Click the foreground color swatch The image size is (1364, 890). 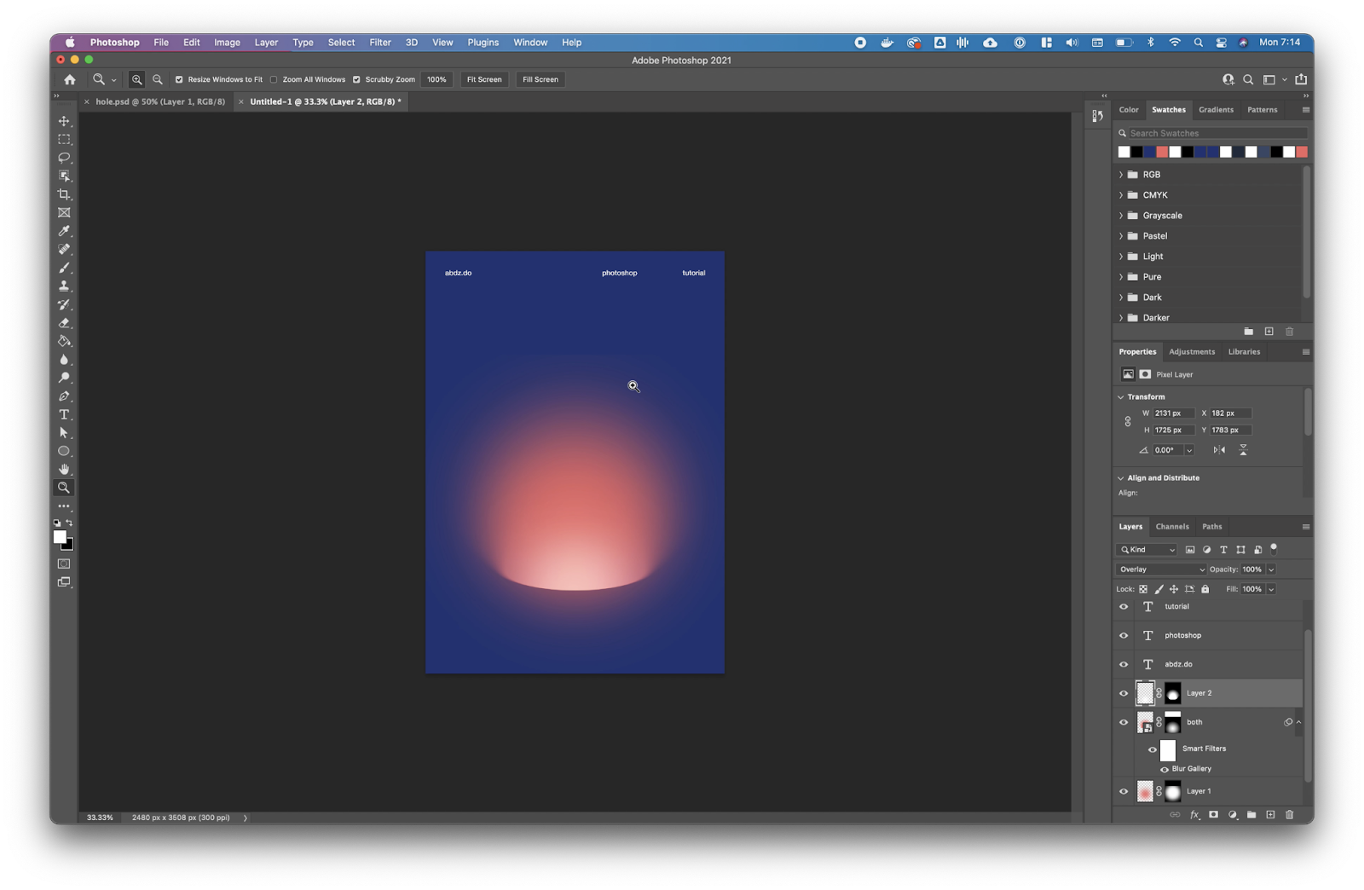tap(60, 537)
